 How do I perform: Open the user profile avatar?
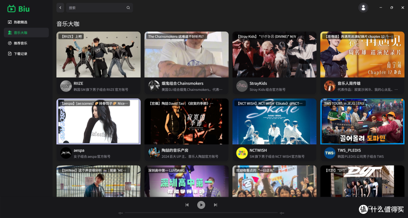[x=363, y=8]
